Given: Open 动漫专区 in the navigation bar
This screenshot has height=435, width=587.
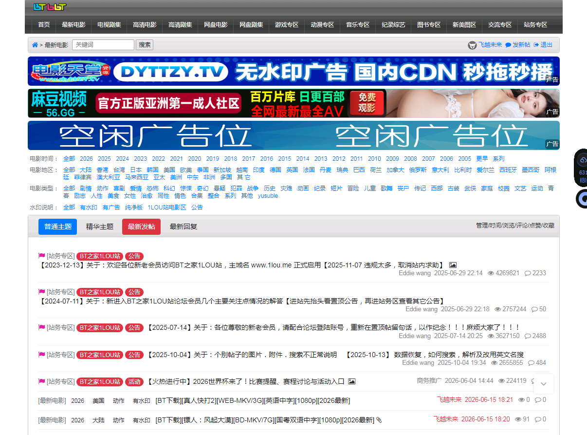Looking at the screenshot, I should (322, 25).
